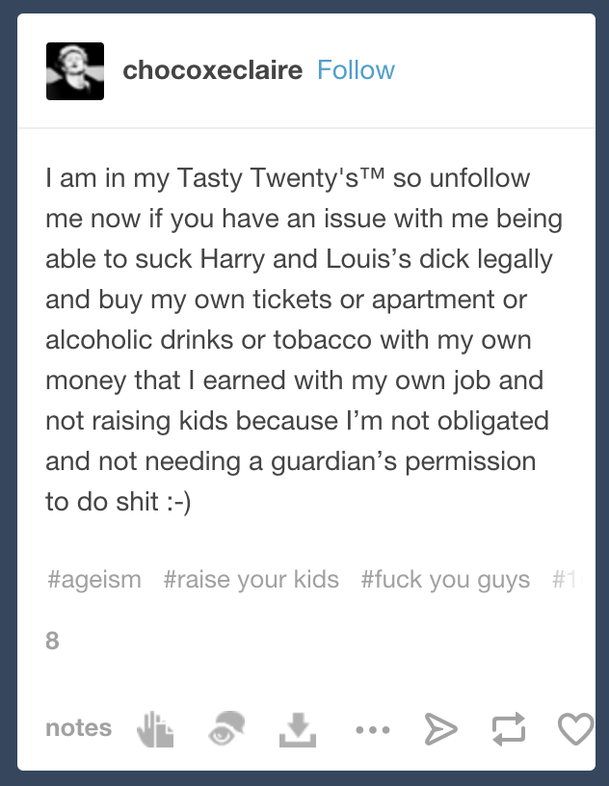Open the #ageism tag
Image resolution: width=609 pixels, height=786 pixels.
click(x=94, y=580)
